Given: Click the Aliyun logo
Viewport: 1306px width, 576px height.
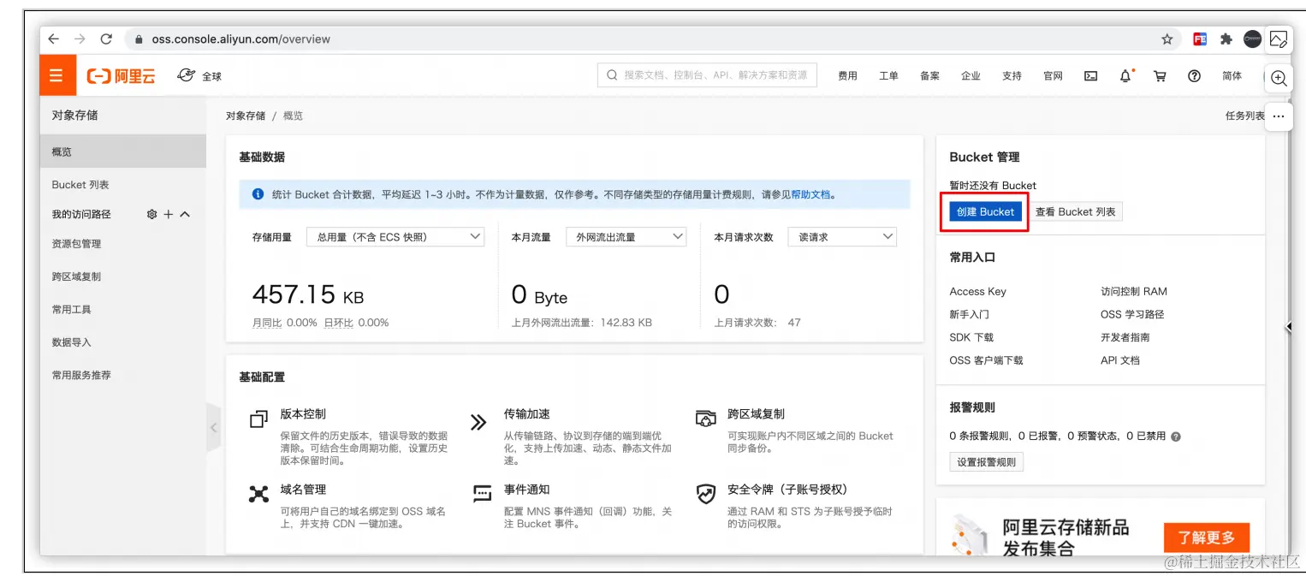Looking at the screenshot, I should [x=121, y=76].
